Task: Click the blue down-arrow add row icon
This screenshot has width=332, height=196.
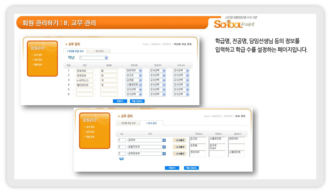Action: pyautogui.click(x=122, y=159)
